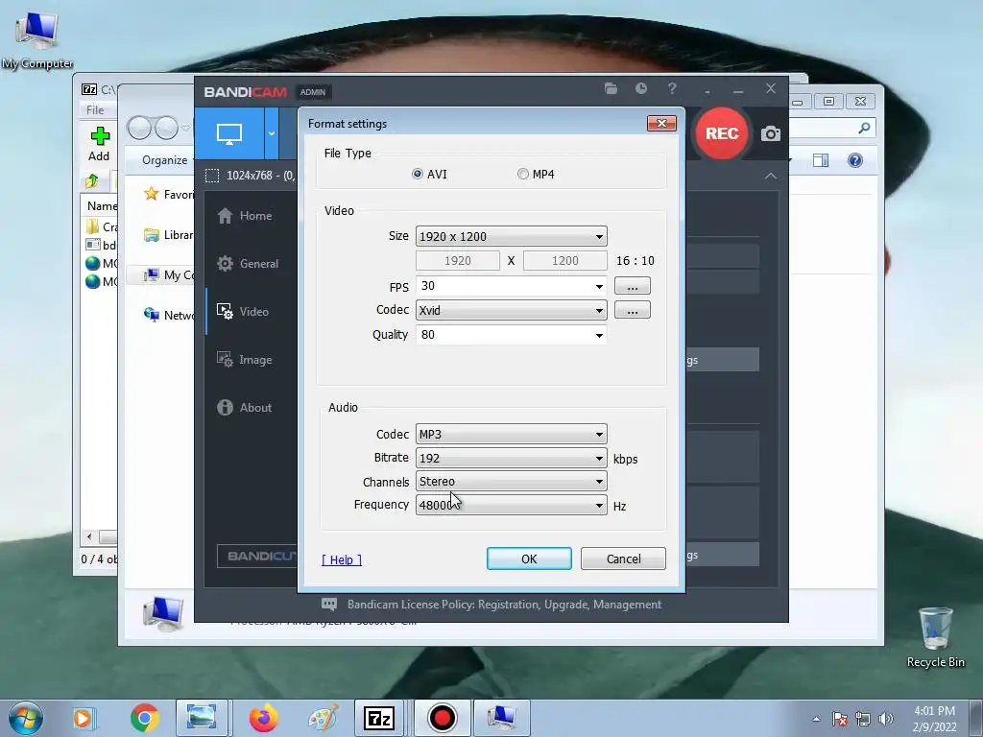This screenshot has height=737, width=983.
Task: Select the AVI file type radio button
Action: (418, 175)
